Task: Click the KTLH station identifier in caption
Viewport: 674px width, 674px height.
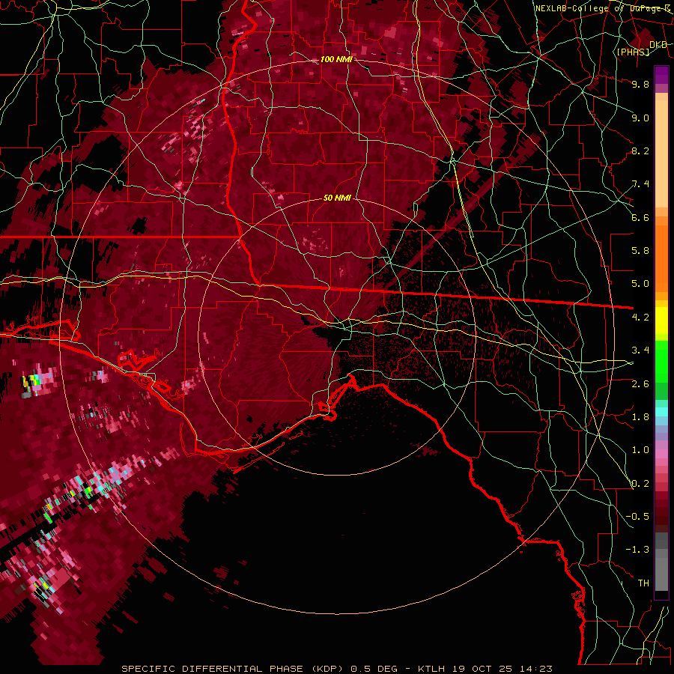Action: pos(431,669)
